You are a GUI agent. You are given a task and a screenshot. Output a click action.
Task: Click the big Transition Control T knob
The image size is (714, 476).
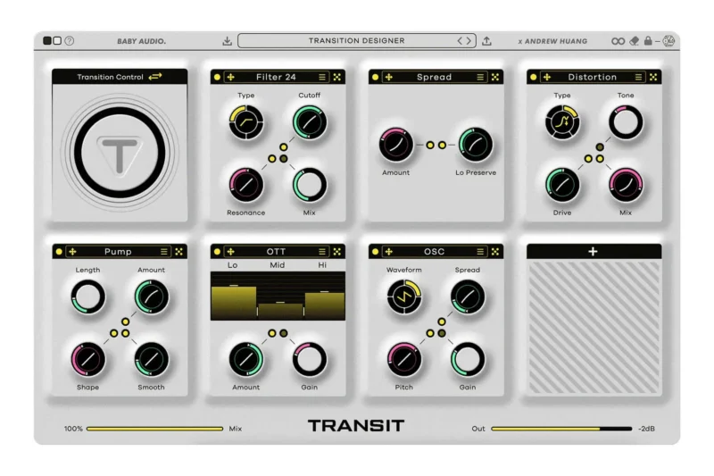pyautogui.click(x=120, y=153)
